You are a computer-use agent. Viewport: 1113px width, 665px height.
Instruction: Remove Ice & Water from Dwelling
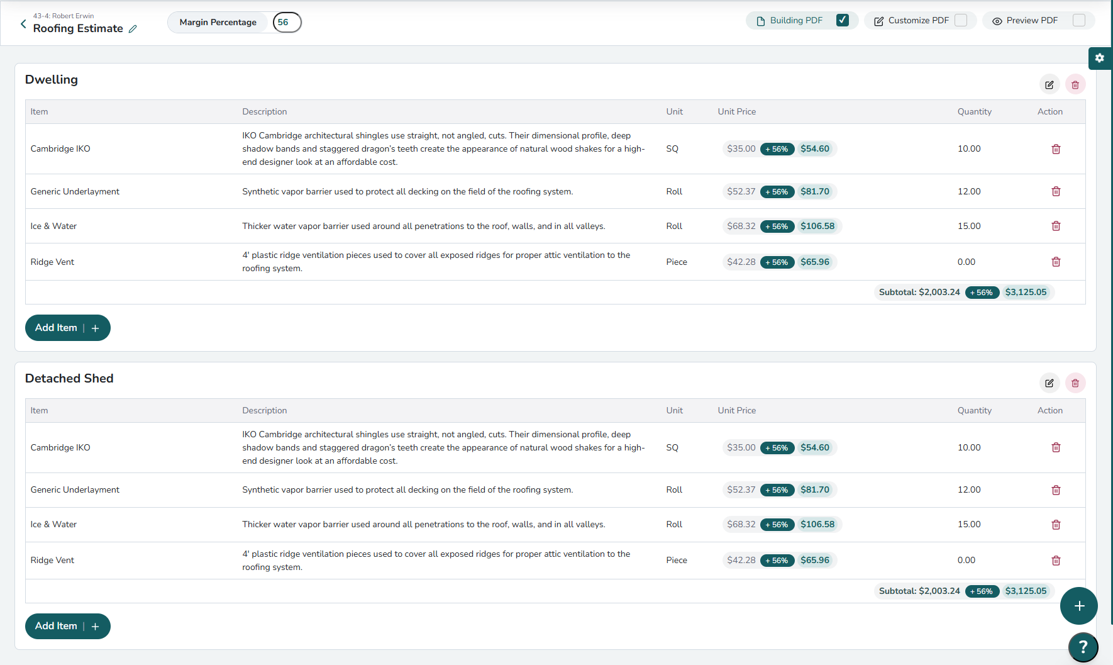pyautogui.click(x=1056, y=226)
